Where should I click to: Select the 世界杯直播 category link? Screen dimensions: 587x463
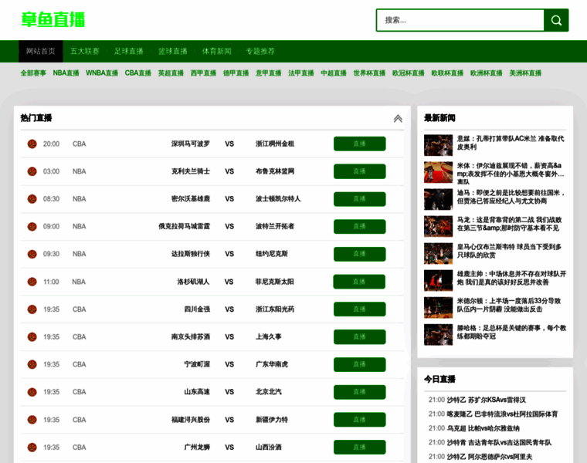coord(369,73)
